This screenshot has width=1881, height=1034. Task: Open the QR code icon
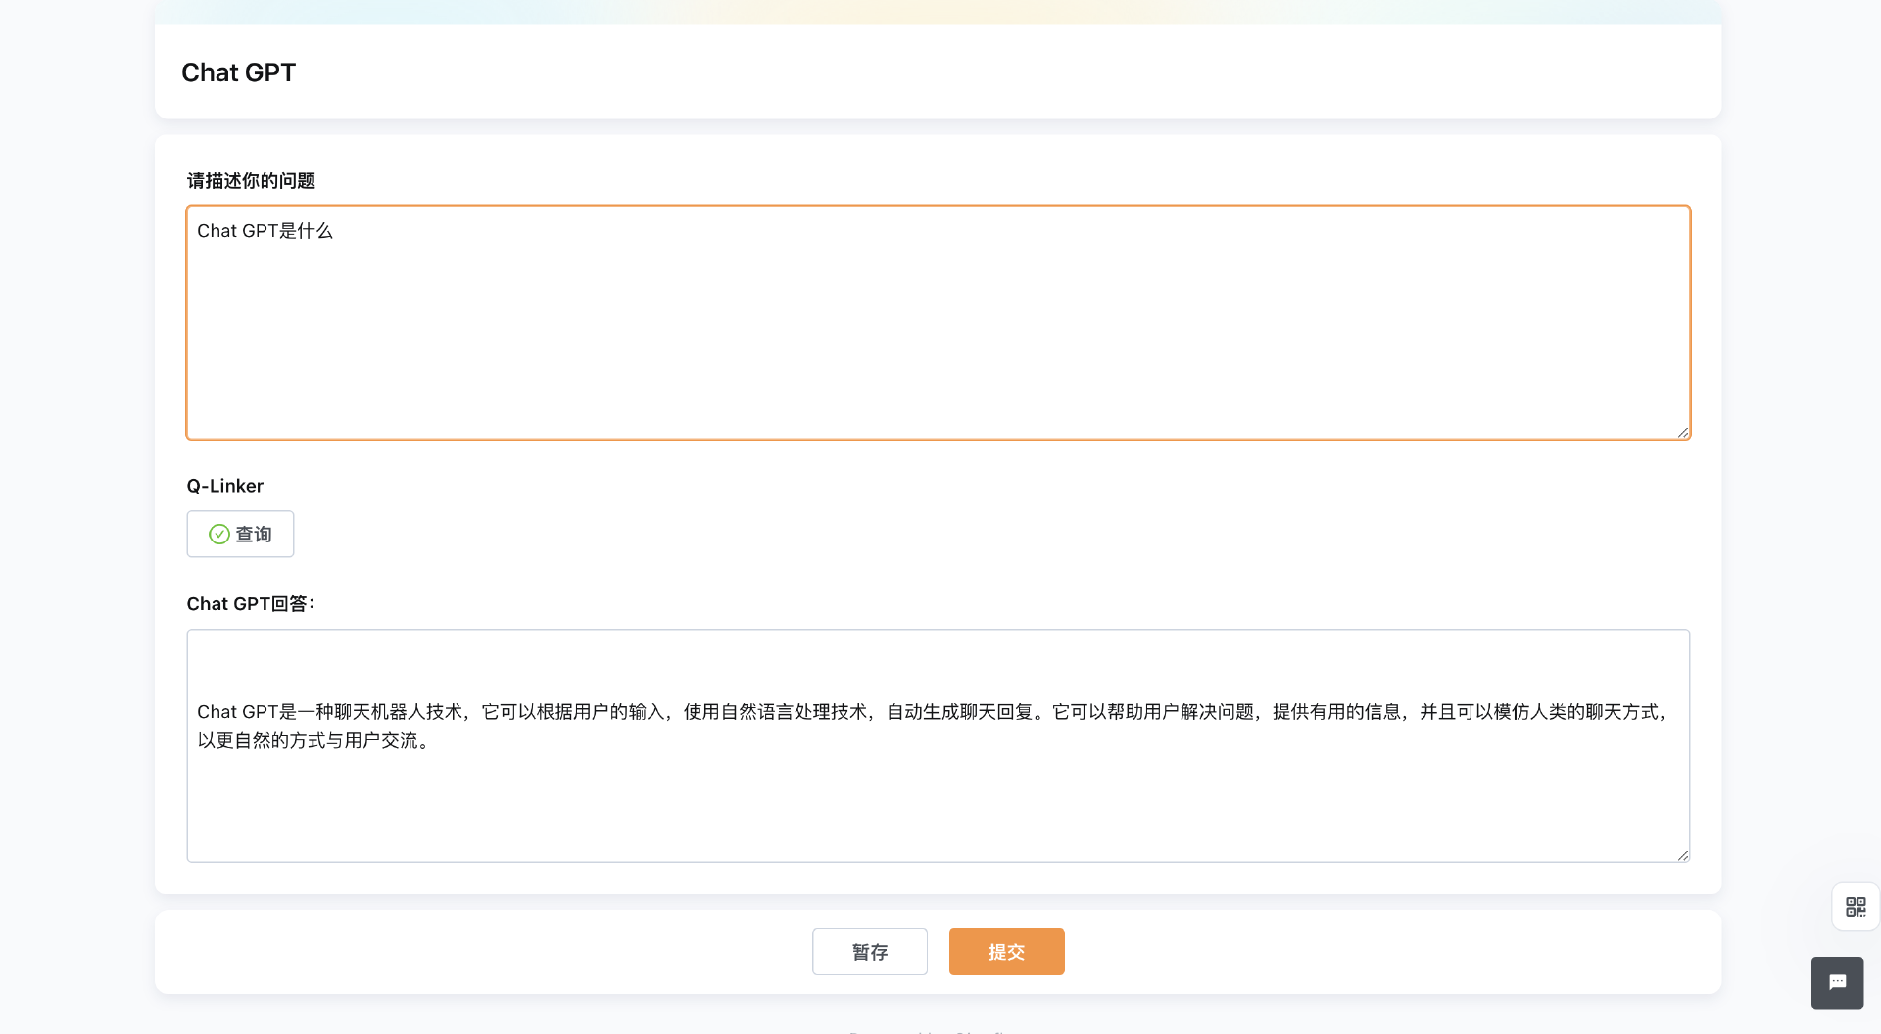click(x=1856, y=907)
